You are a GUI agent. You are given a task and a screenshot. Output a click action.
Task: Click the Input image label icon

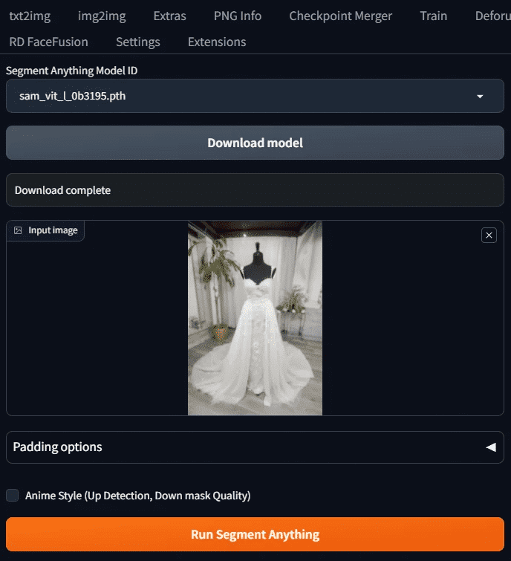(18, 230)
